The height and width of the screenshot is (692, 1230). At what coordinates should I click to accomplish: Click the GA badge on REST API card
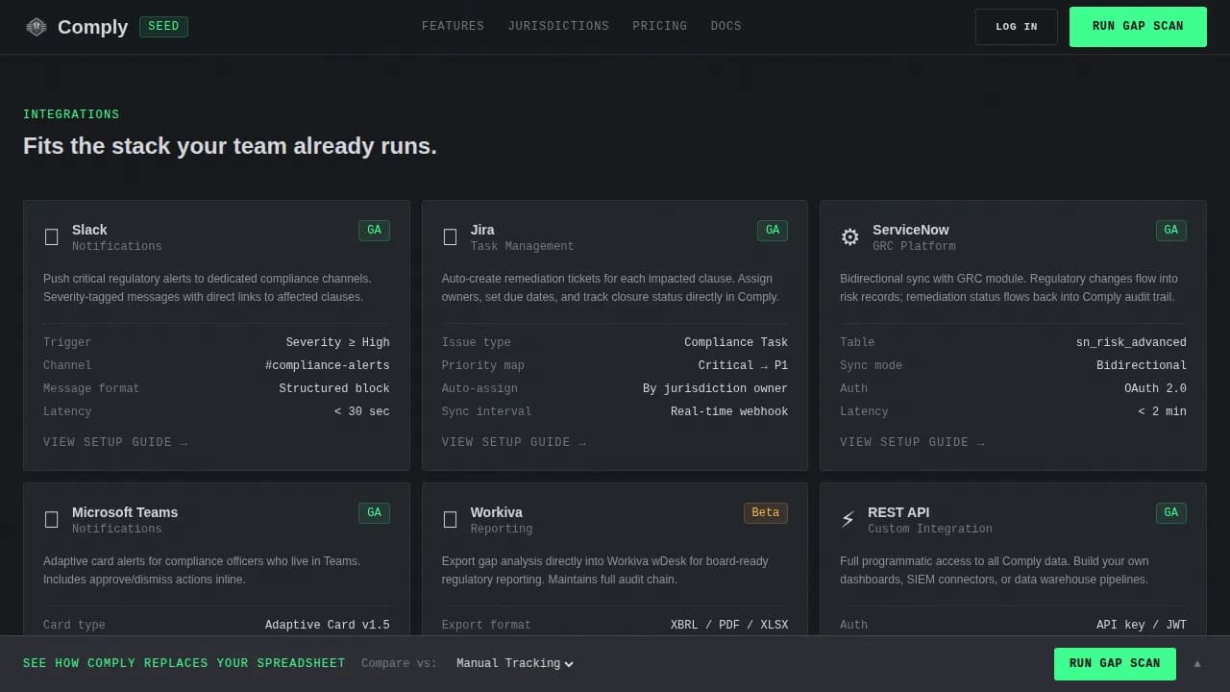tap(1170, 513)
